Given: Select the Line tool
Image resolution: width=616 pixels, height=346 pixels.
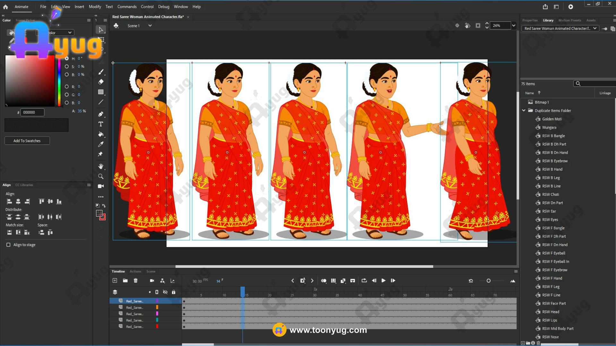Looking at the screenshot, I should point(101,102).
